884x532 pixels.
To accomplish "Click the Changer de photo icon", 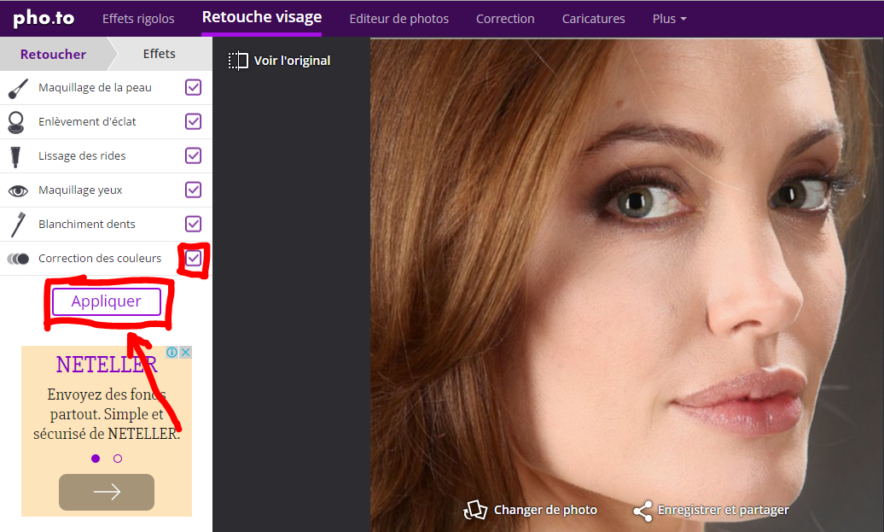I will point(474,510).
